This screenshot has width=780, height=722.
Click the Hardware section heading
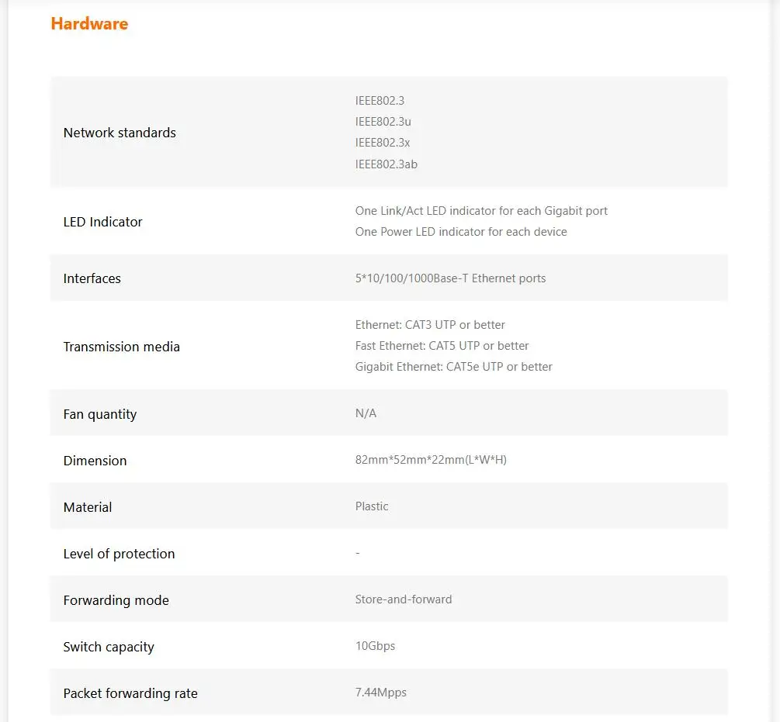(89, 24)
